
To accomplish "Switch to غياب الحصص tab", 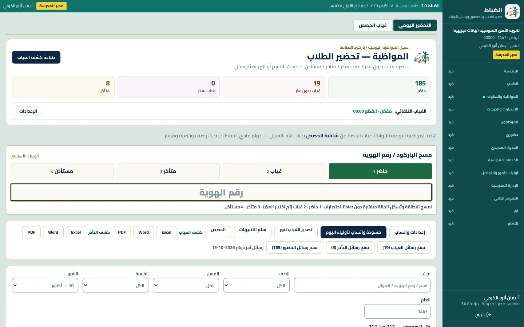I will click(373, 25).
